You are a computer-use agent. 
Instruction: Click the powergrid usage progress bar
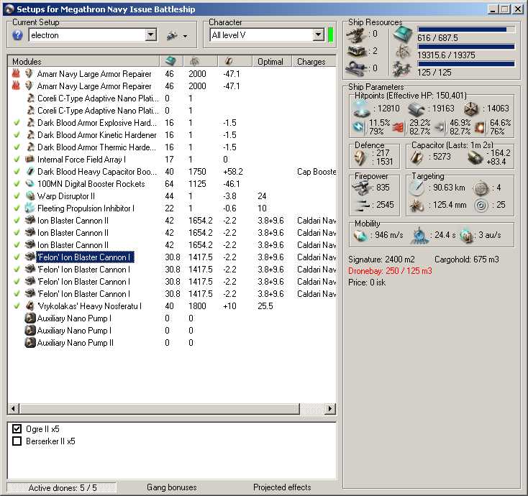tap(466, 47)
